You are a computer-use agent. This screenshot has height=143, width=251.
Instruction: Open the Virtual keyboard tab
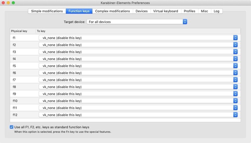pos(166,11)
